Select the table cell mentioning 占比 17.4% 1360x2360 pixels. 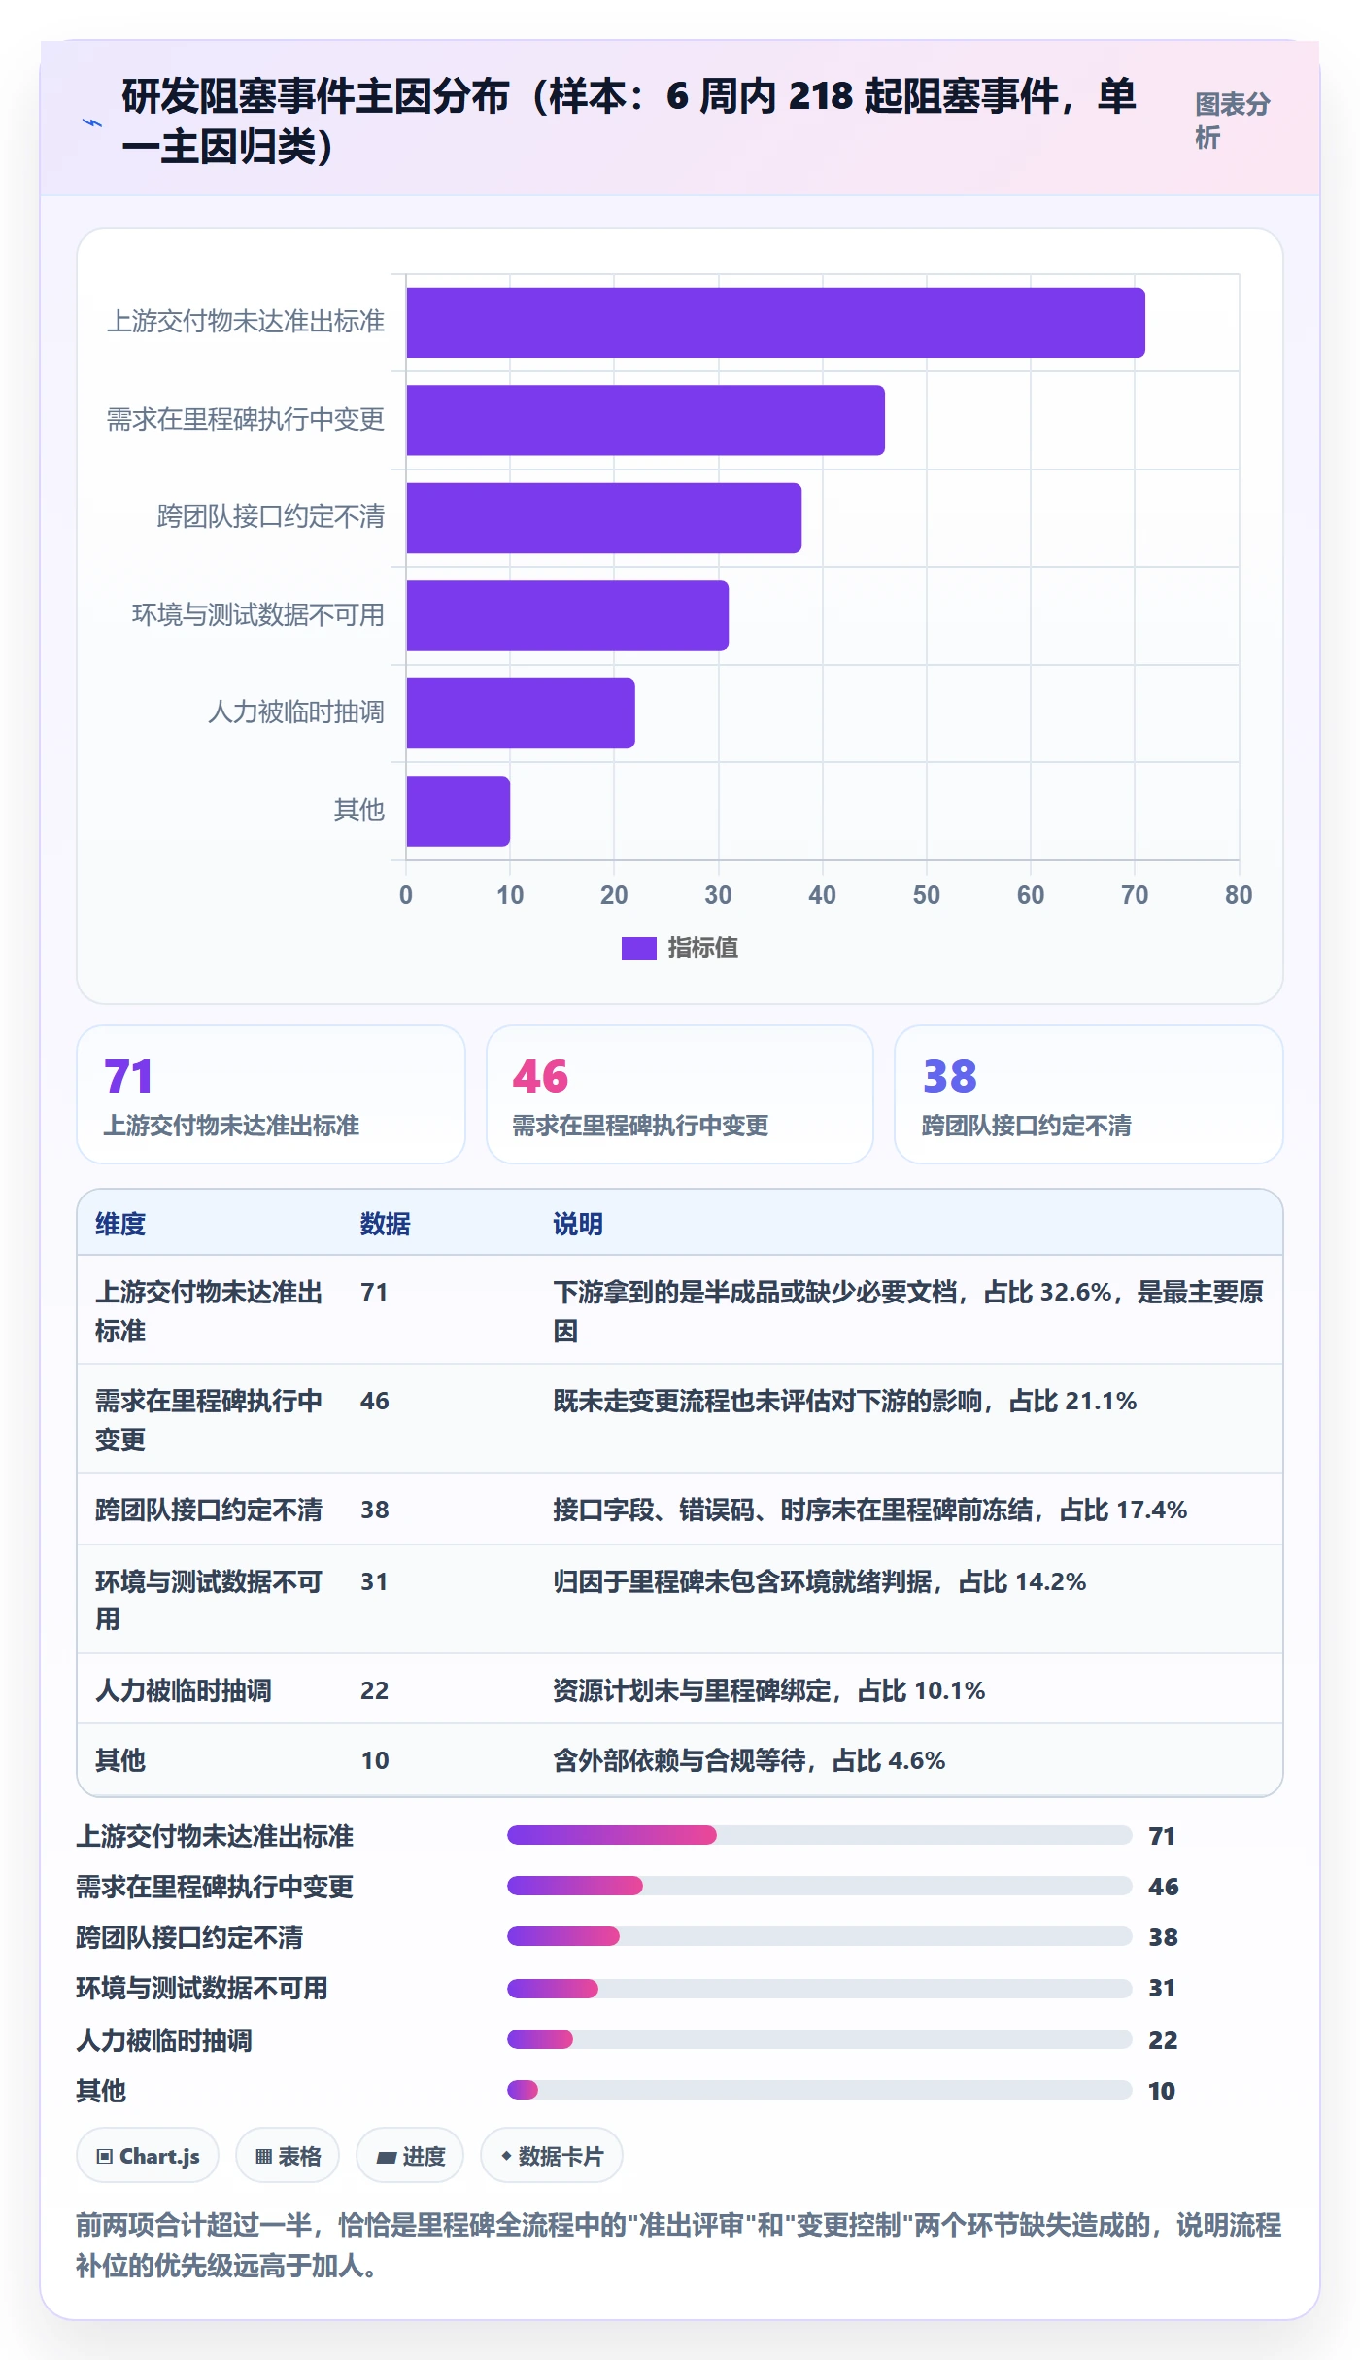click(x=908, y=1510)
